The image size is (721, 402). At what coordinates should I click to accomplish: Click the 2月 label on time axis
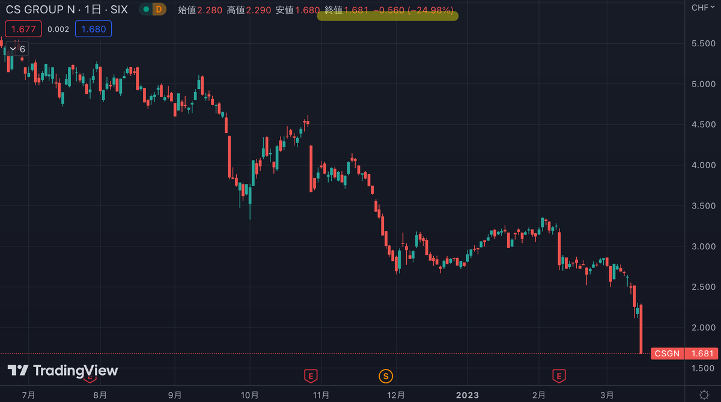coord(538,395)
